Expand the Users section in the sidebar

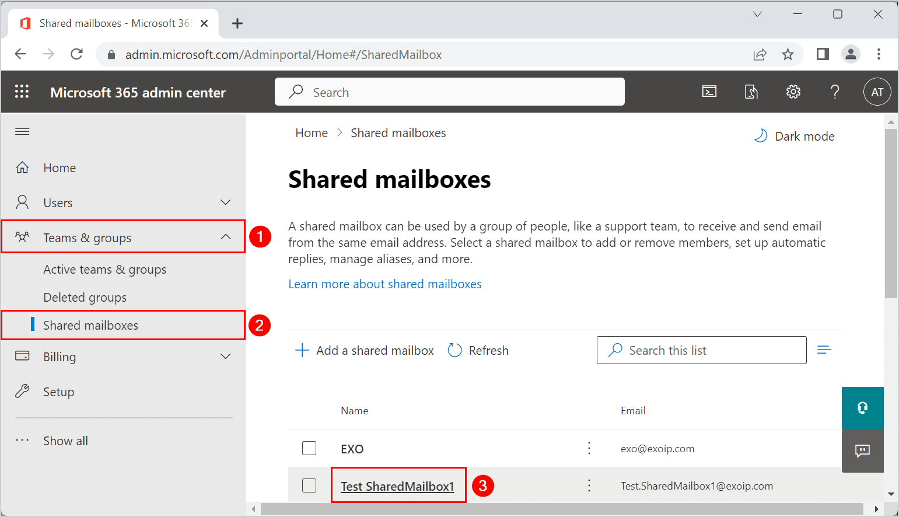click(x=226, y=202)
